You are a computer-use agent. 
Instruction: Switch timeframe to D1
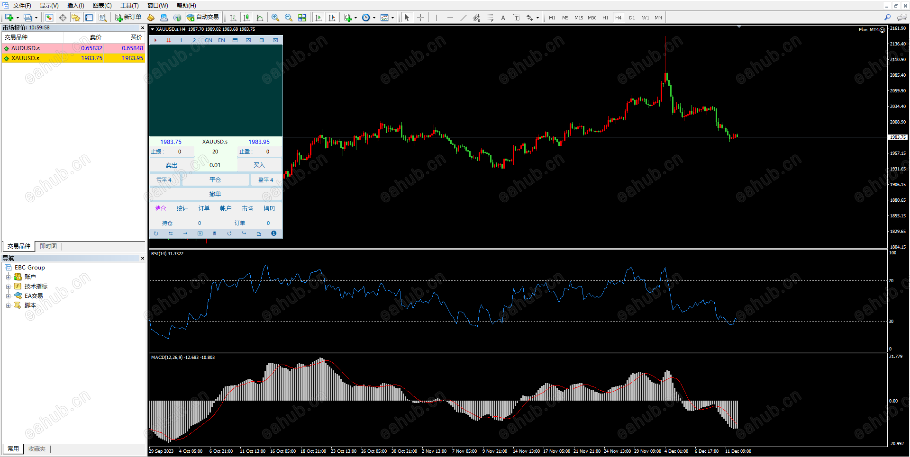pos(632,18)
